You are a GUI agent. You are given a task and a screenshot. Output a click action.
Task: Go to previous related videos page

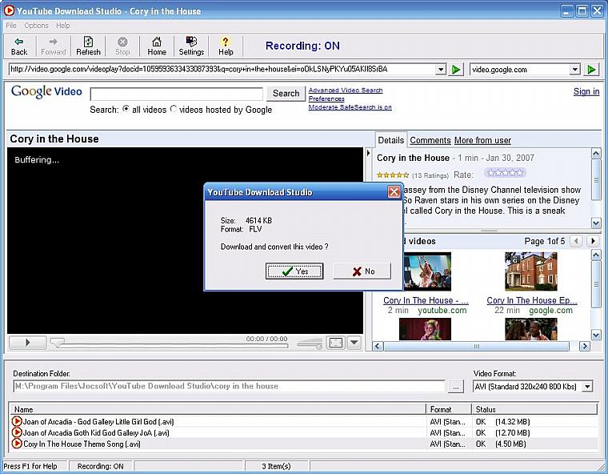pos(577,241)
